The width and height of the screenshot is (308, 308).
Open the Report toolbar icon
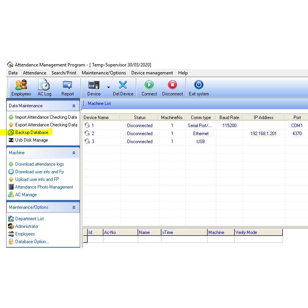(68, 85)
